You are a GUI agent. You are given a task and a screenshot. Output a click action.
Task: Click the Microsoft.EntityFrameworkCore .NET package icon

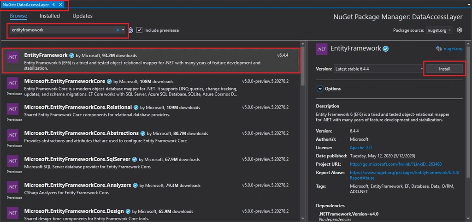(x=12, y=84)
